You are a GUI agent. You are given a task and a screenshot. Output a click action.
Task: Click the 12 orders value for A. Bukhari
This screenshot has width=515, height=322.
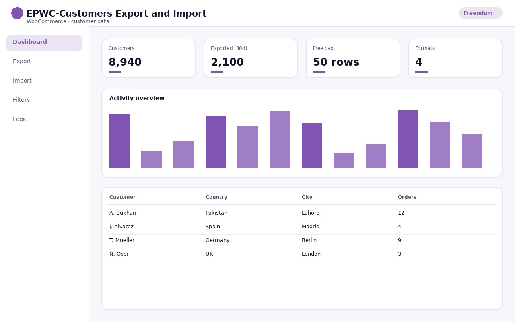click(x=401, y=213)
